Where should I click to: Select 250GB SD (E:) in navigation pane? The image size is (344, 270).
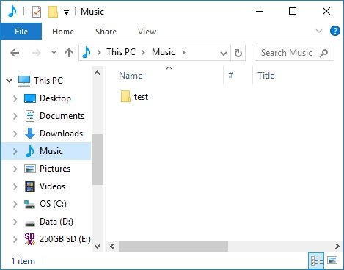[x=65, y=239]
